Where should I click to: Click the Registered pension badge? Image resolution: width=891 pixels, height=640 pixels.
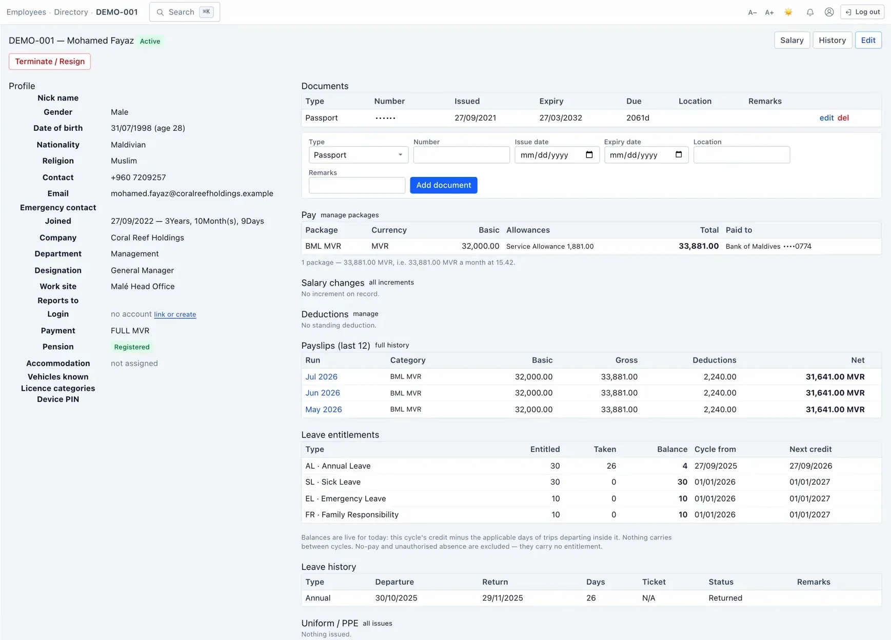131,347
